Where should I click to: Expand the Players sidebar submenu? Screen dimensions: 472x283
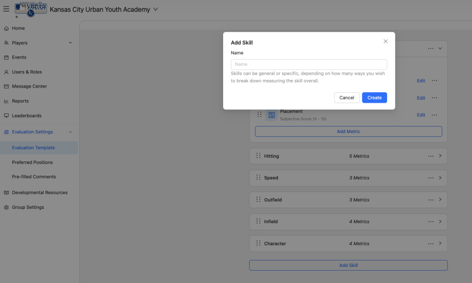coord(71,43)
